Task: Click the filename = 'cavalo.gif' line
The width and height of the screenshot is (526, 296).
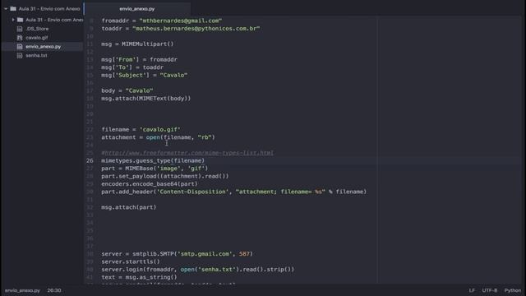Action: tap(141, 130)
